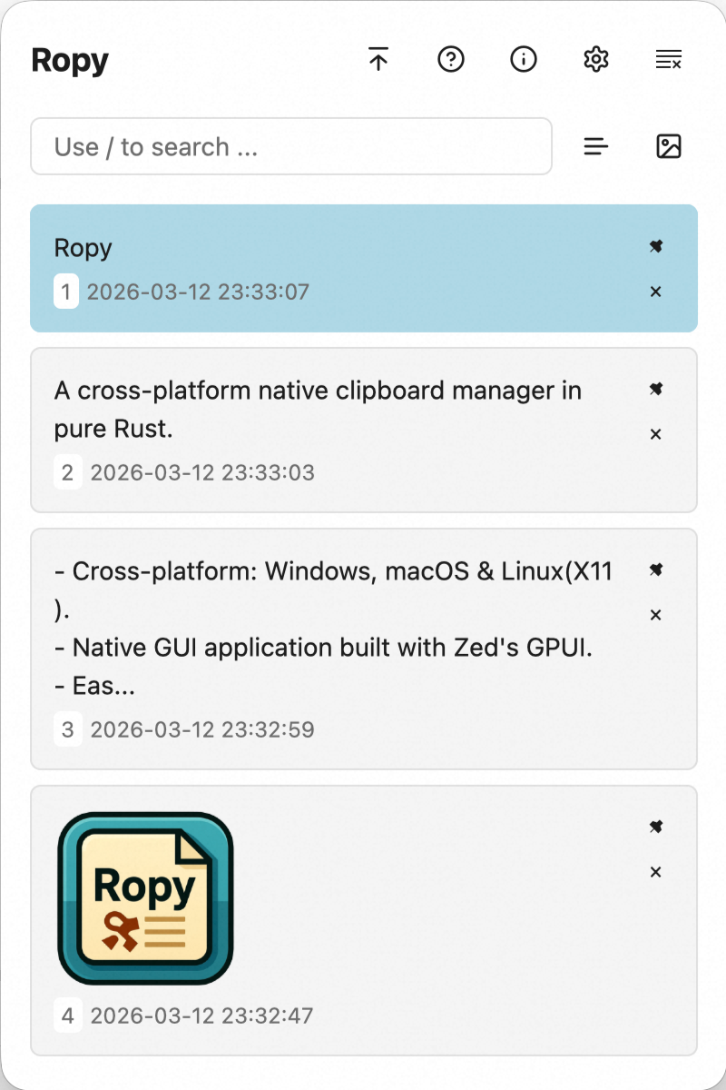This screenshot has width=726, height=1090.
Task: Select the image filter icon beside the search bar
Action: tap(669, 145)
